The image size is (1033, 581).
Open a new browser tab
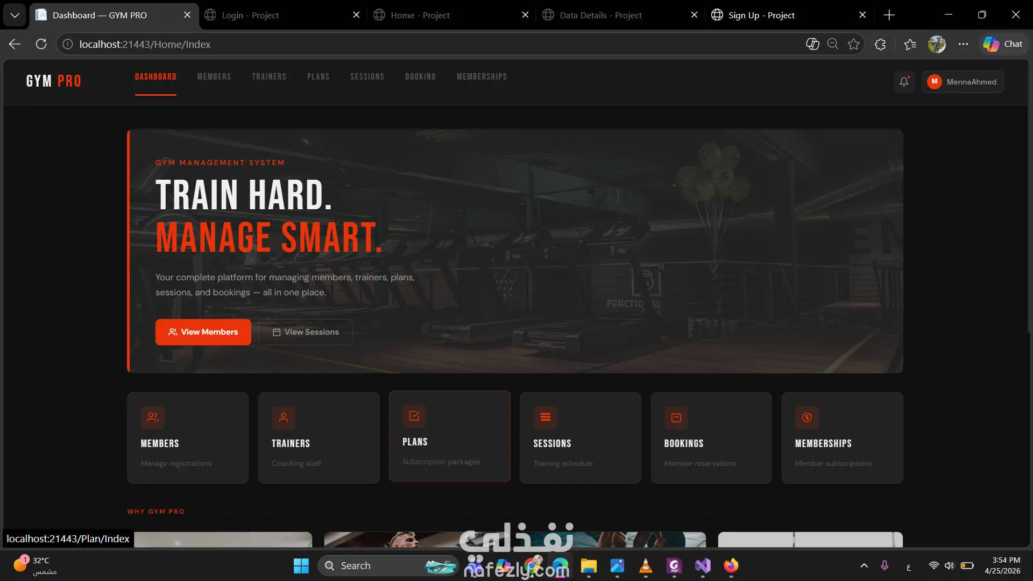point(889,15)
